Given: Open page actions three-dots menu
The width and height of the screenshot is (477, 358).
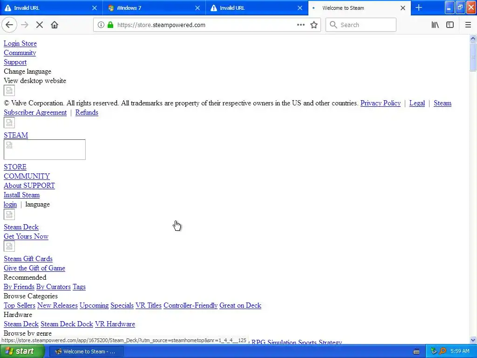Looking at the screenshot, I should (x=301, y=25).
